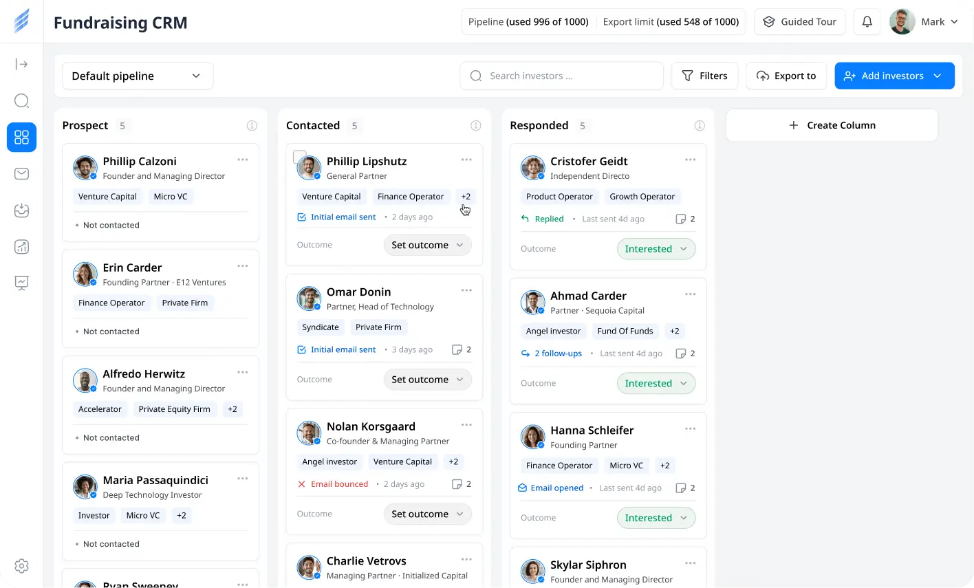Open more options on Maria Passaquindici card
The image size is (974, 588).
243,479
